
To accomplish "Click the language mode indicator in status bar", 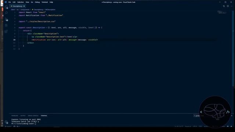I will (x=206, y=126).
